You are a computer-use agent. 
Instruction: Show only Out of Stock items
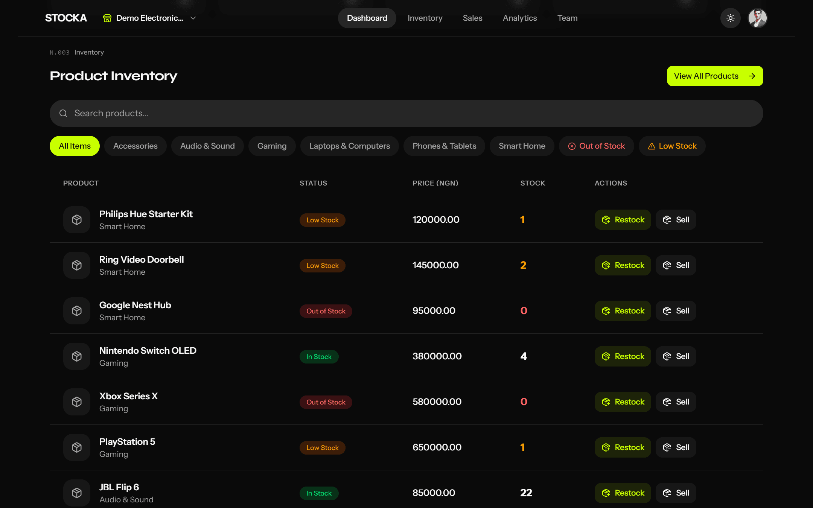point(596,146)
